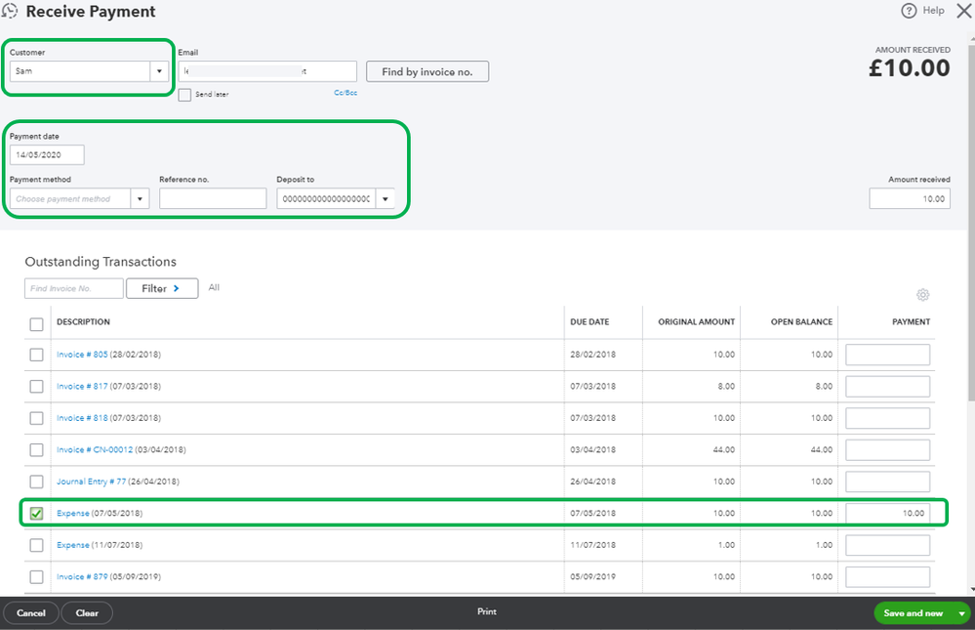Click the Reference no. input field

click(x=213, y=198)
